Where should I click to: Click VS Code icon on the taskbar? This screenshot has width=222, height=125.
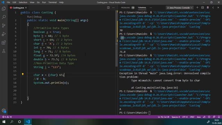click(x=28, y=122)
